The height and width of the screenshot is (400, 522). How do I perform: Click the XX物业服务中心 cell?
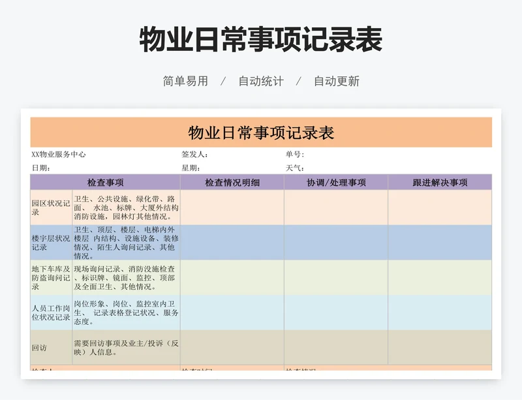59,154
